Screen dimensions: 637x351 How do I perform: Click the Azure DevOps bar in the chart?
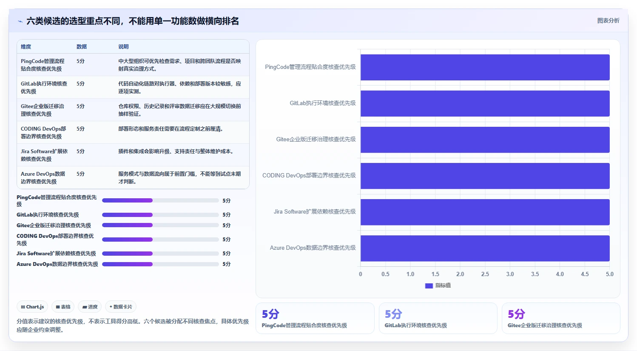485,248
